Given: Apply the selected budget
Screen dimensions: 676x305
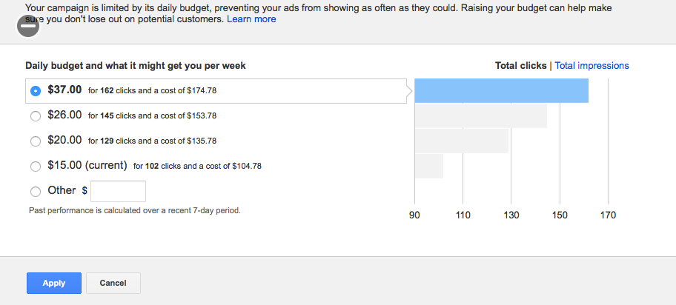Looking at the screenshot, I should click(54, 283).
